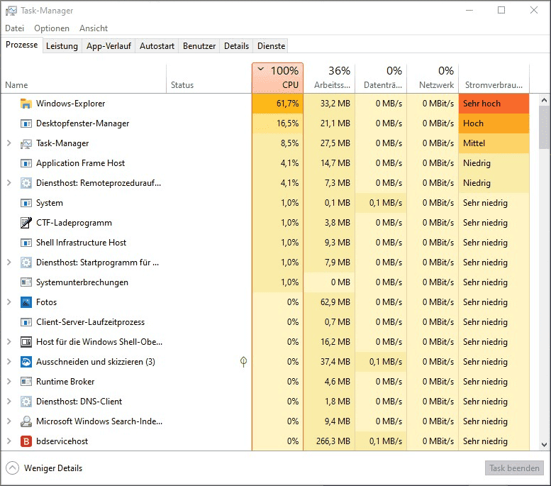Sort by the Netzwerk column header
The image size is (551, 486).
433,78
